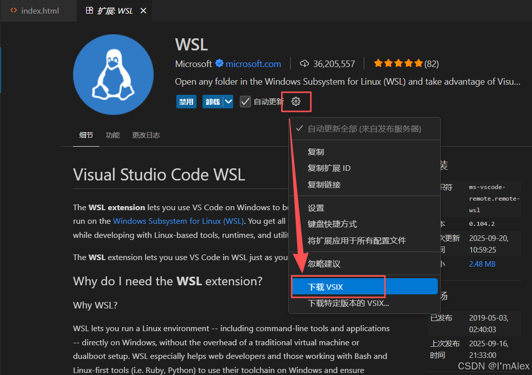Choose 复制扩展 ID from the menu
Viewport: 532px width, 375px height.
[364, 168]
